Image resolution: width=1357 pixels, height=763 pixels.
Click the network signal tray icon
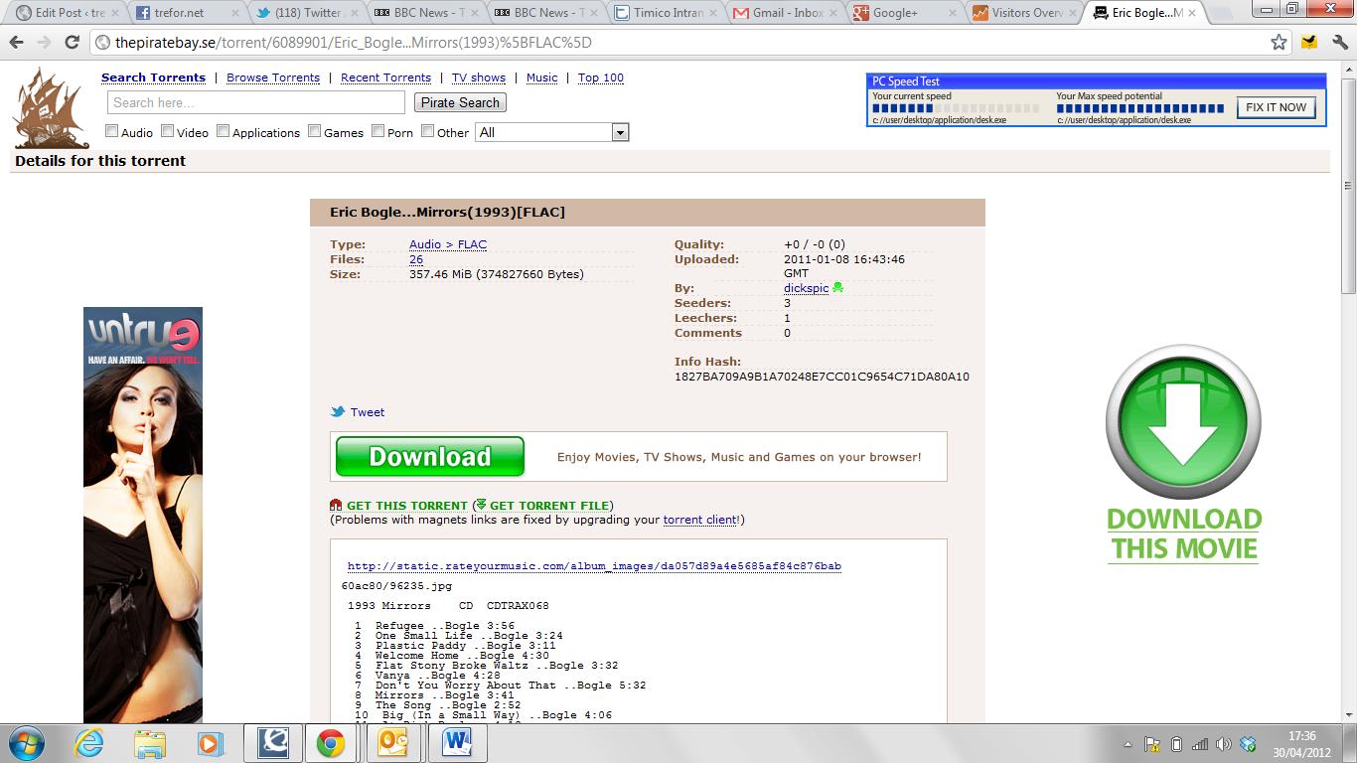click(x=1200, y=744)
